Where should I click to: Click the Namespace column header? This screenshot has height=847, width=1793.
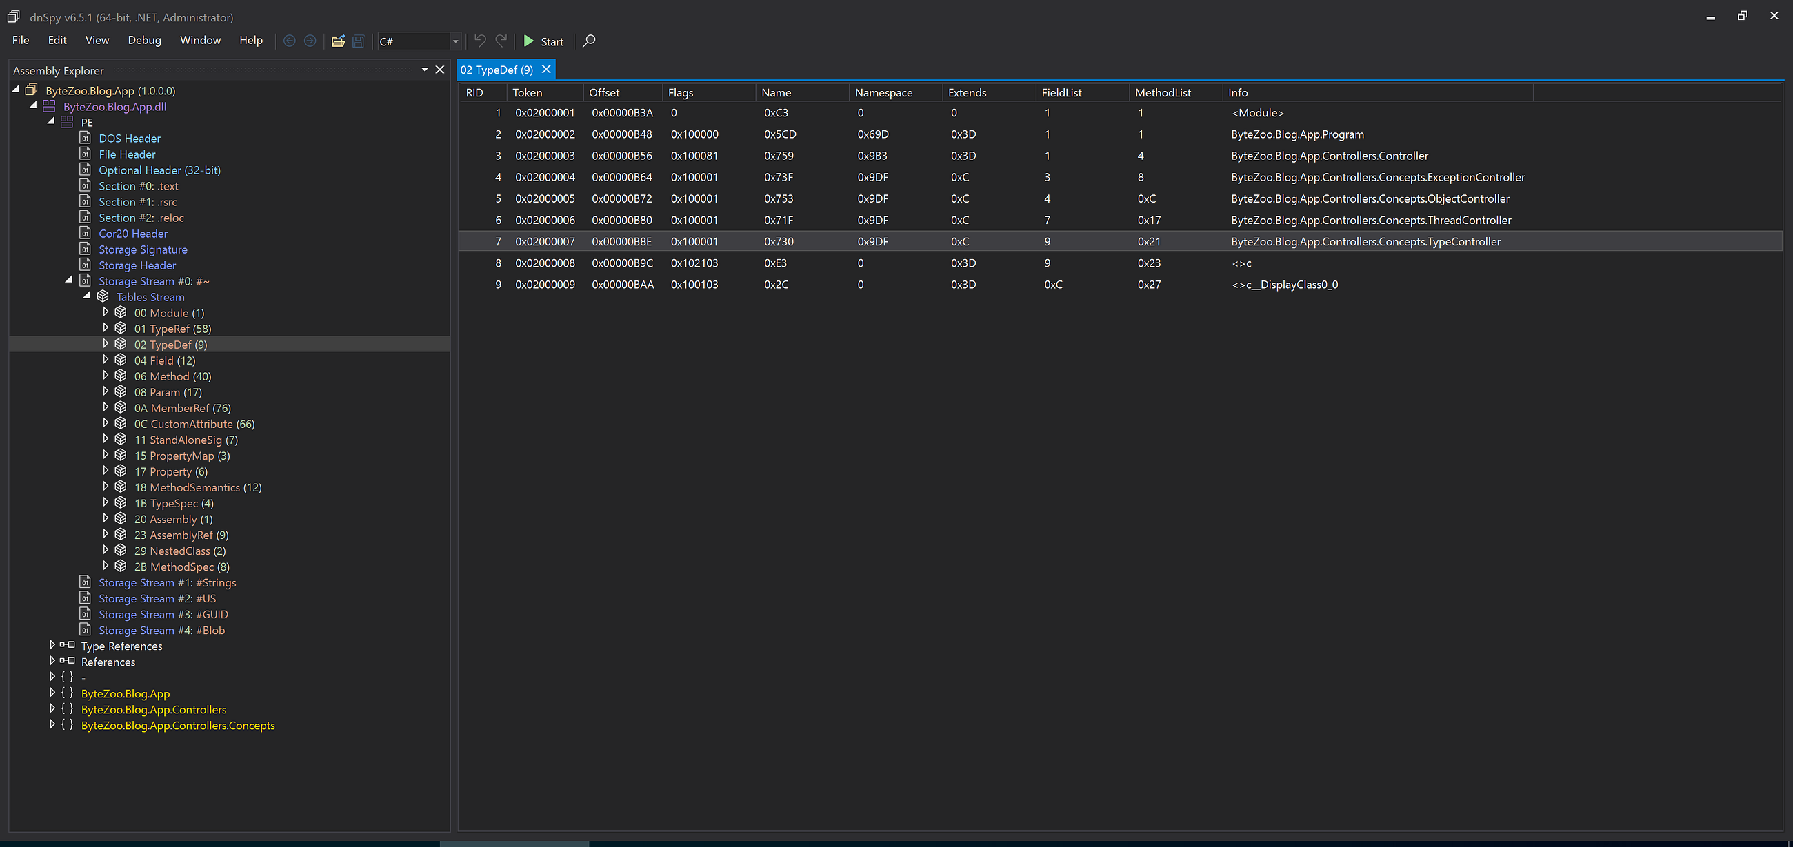[895, 92]
